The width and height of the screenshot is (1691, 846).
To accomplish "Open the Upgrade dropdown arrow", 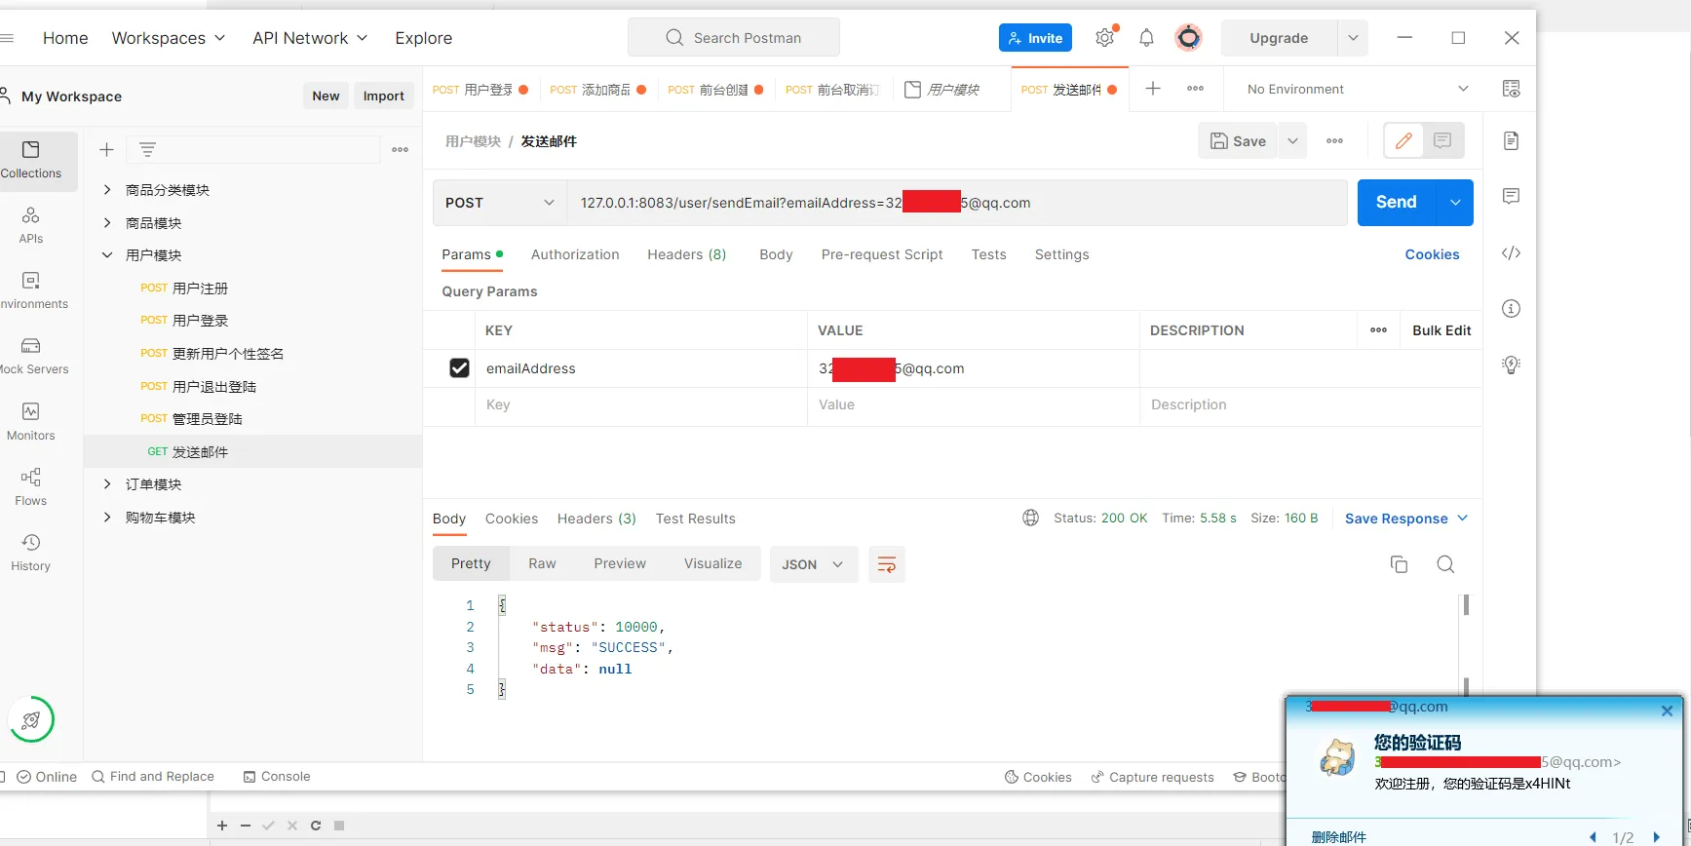I will click(x=1353, y=38).
